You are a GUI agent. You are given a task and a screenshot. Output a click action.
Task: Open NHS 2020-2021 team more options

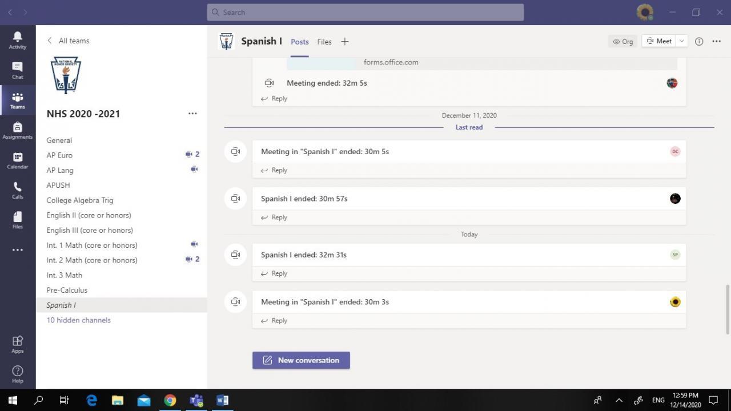click(192, 114)
